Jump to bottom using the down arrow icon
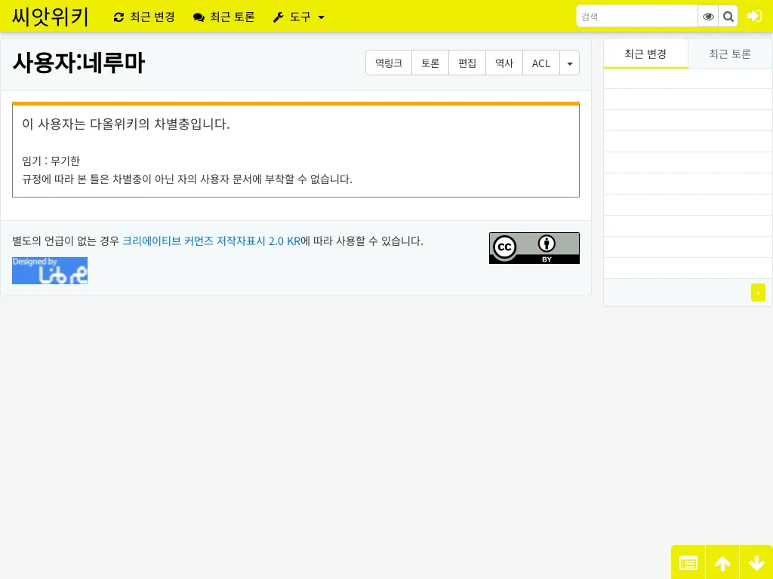Image resolution: width=773 pixels, height=579 pixels. coord(756,562)
